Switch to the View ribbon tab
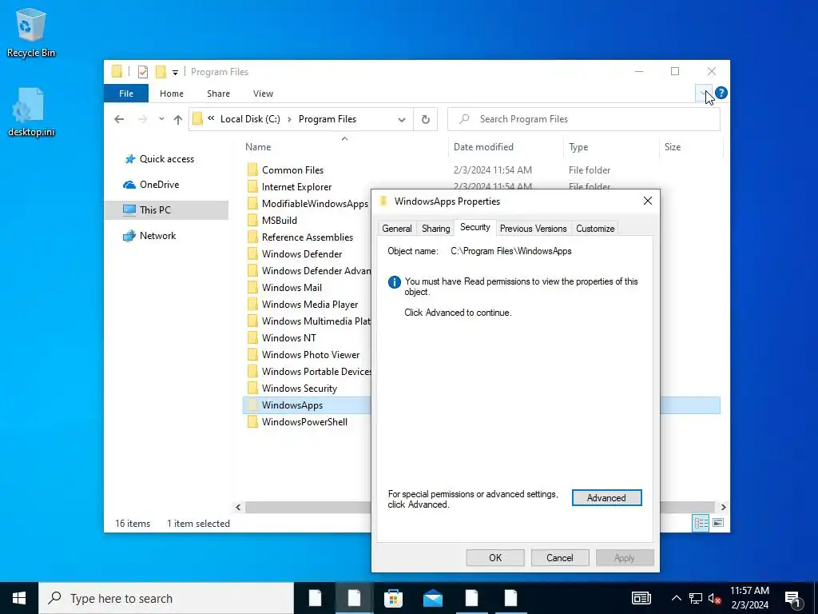Viewport: 818px width, 614px height. (263, 94)
